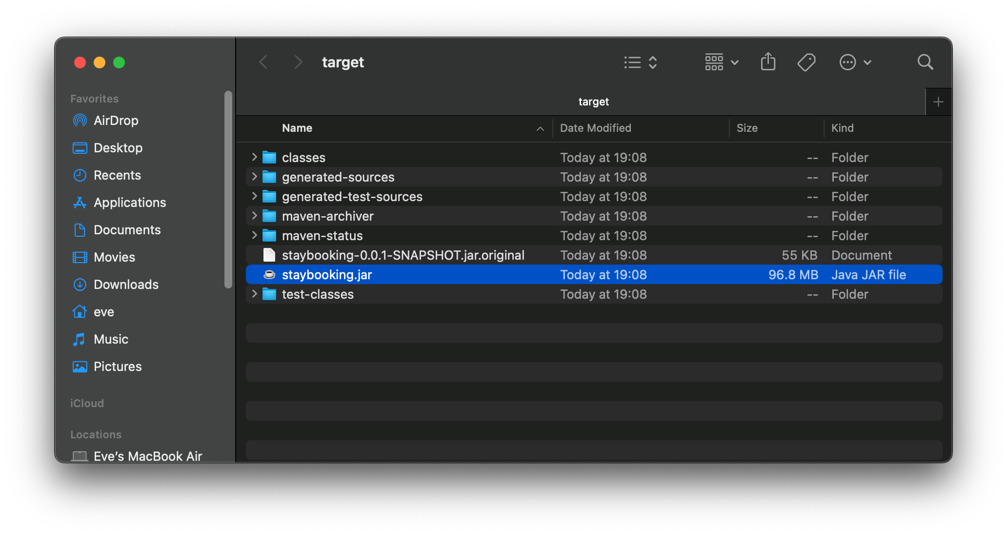This screenshot has height=535, width=1007.
Task: Click the Grid view icon in toolbar
Action: click(x=714, y=62)
